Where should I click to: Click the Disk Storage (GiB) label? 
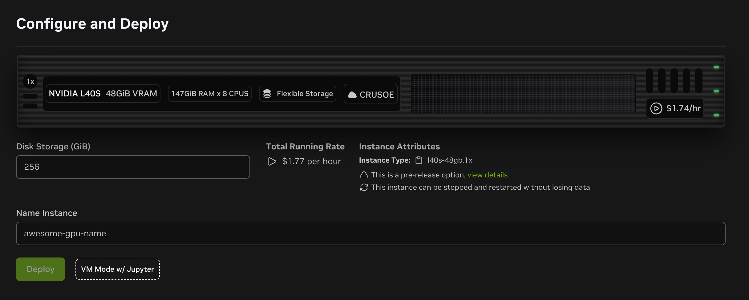[53, 147]
